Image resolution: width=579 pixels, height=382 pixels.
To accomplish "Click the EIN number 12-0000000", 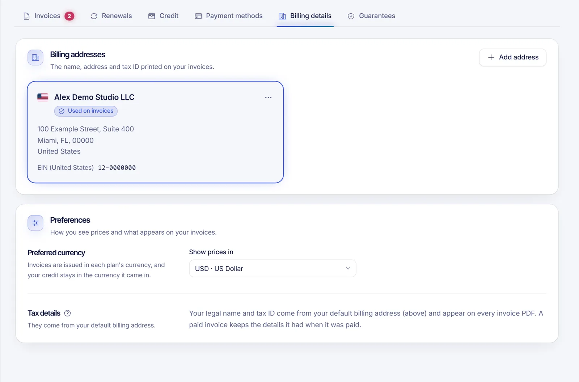I will [117, 168].
